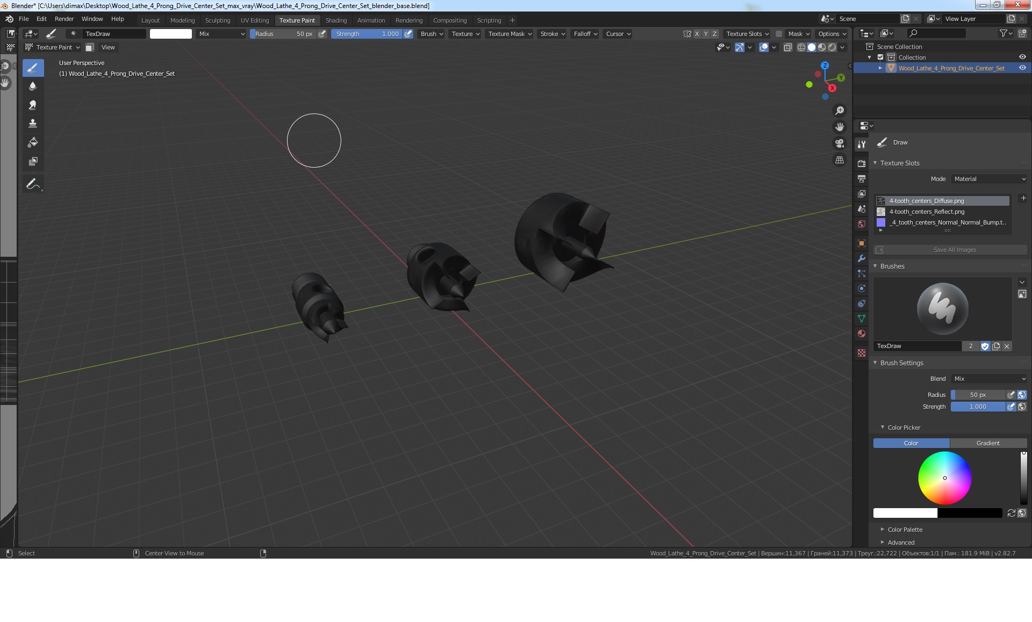Switch color picker to Gradient
Image resolution: width=1032 pixels, height=622 pixels.
(x=988, y=444)
